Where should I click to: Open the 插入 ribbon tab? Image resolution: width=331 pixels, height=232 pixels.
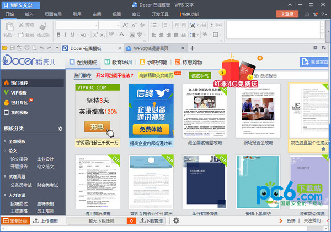click(29, 14)
